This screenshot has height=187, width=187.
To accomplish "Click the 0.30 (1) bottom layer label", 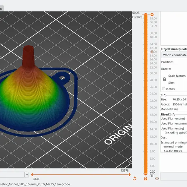I will tap(152, 174).
